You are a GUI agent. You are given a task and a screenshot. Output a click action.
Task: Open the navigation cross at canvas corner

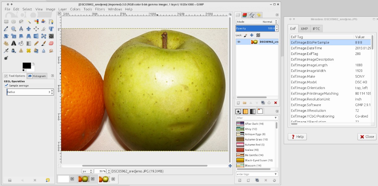point(230,166)
